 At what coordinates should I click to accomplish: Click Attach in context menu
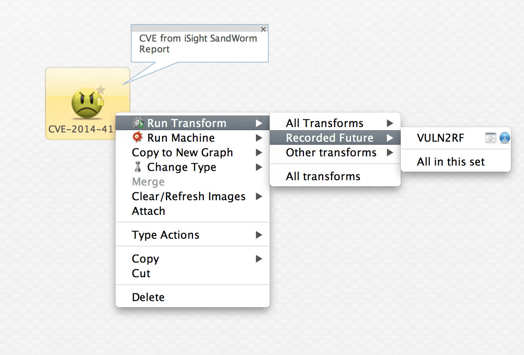pos(193,211)
